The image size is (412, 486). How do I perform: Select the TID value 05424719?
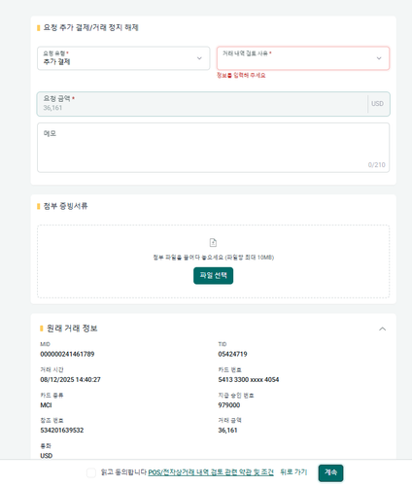tap(232, 354)
